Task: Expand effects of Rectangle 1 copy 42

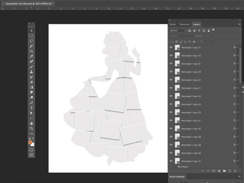Action: coord(238,129)
